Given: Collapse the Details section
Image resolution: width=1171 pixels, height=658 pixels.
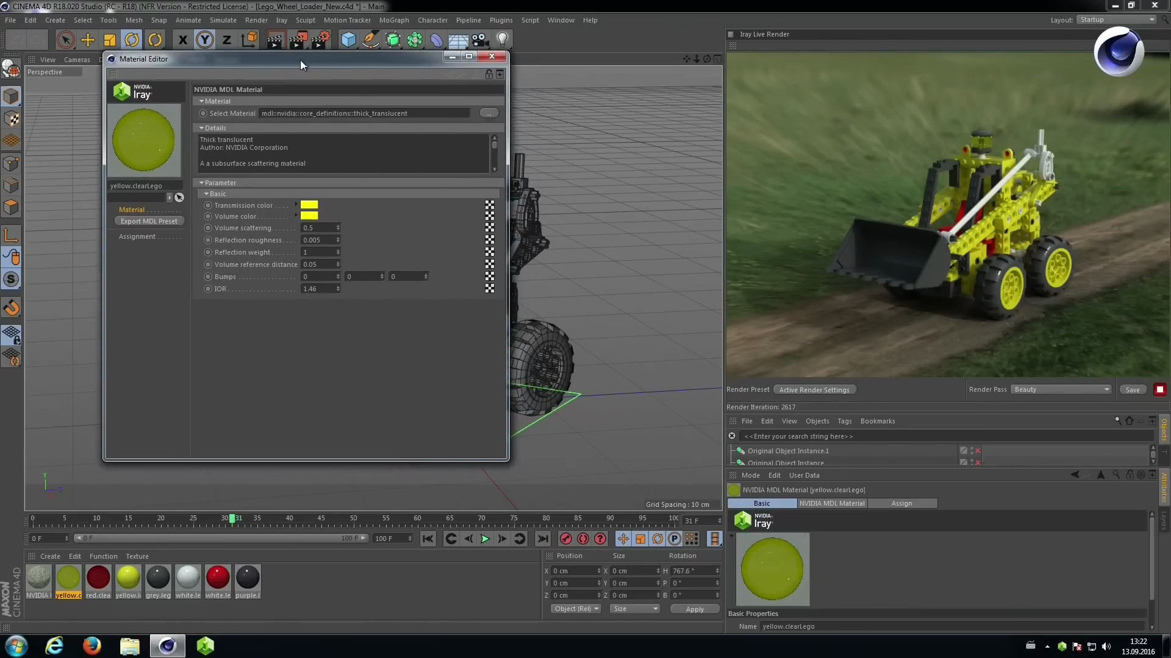Looking at the screenshot, I should pos(202,128).
